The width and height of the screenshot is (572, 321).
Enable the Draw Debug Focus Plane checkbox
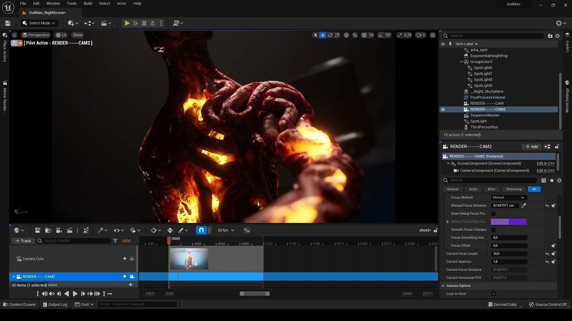coord(493,214)
